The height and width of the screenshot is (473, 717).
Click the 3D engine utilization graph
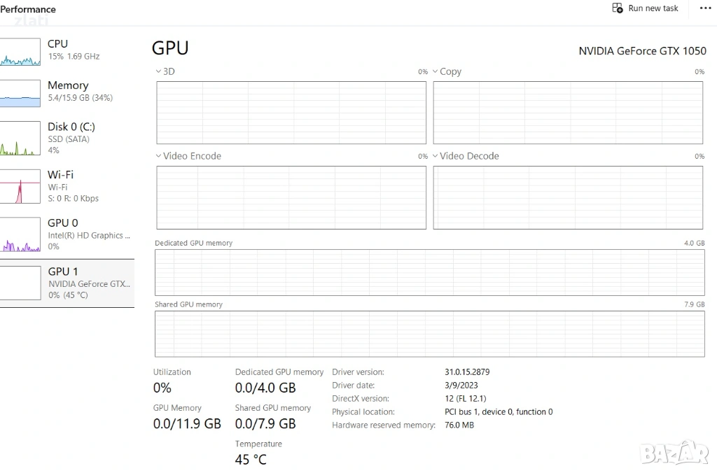291,113
